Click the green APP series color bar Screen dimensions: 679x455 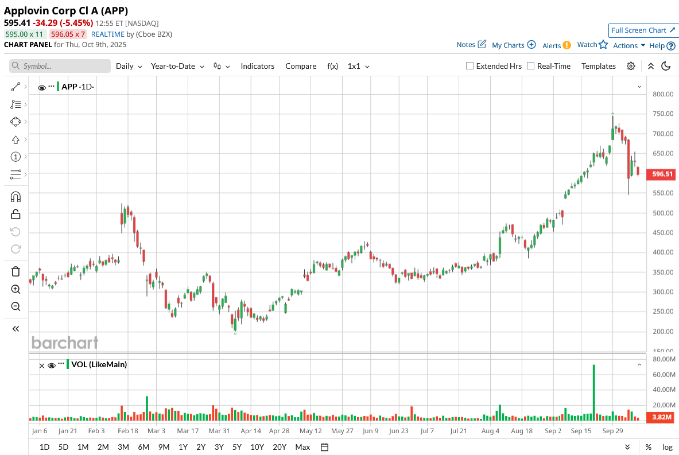coord(58,86)
